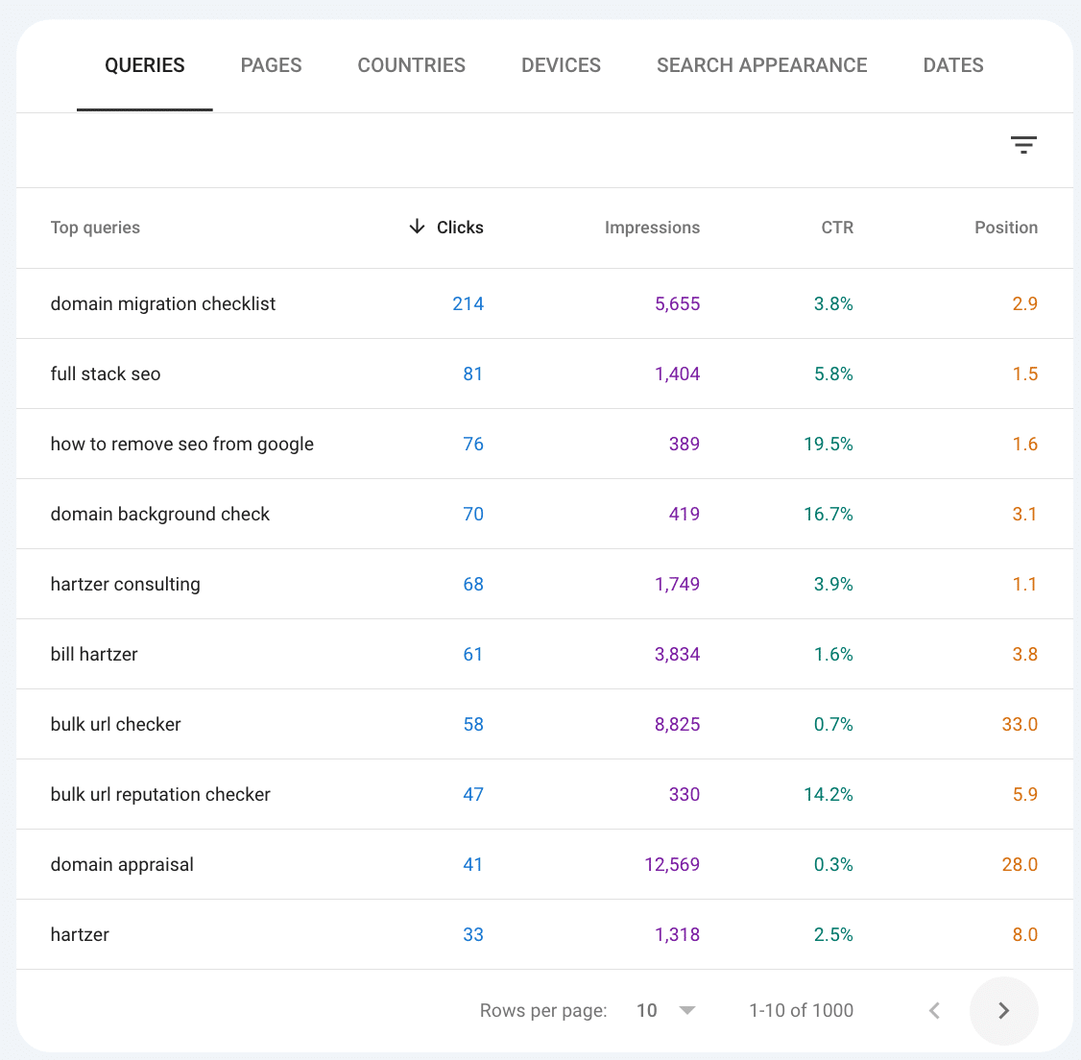Click the 'Rows per page:' label
This screenshot has width=1081, height=1060.
pyautogui.click(x=543, y=1010)
